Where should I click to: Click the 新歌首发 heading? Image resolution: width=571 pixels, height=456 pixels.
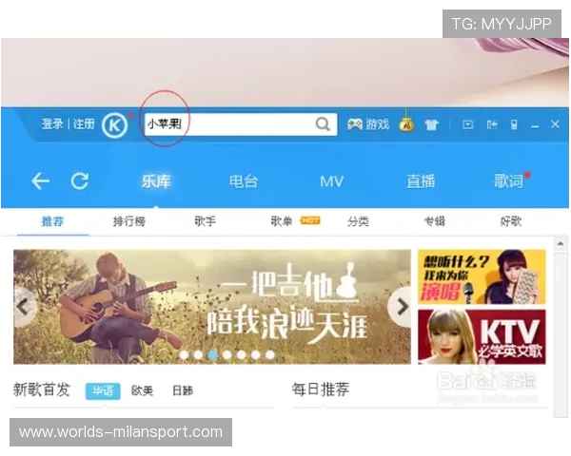coord(42,389)
